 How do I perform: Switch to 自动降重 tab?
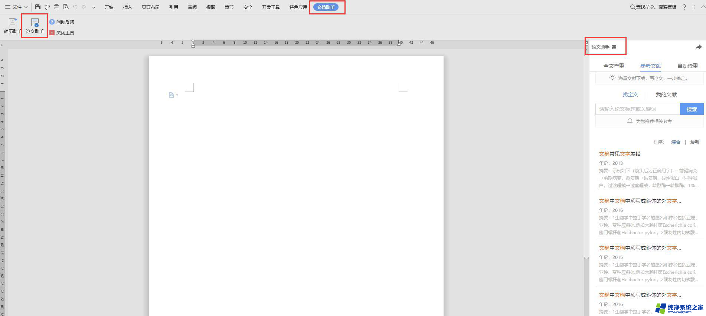[x=687, y=66]
